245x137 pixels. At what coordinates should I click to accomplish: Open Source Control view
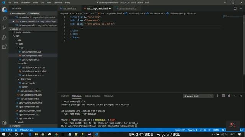(4, 28)
